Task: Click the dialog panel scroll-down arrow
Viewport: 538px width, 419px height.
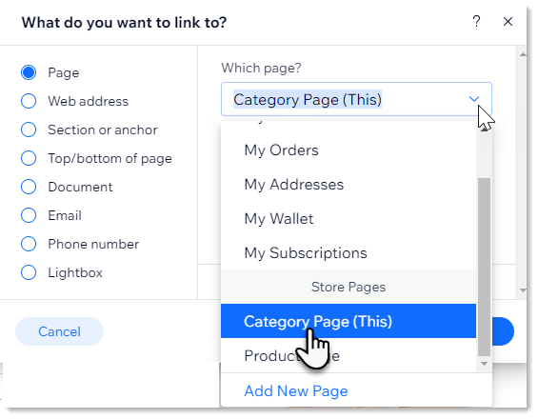Action: [523, 290]
